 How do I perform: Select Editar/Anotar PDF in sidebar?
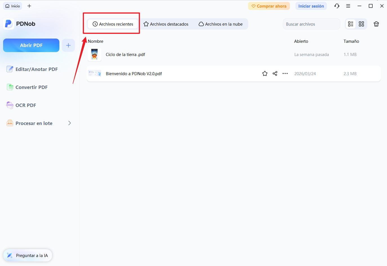point(32,69)
